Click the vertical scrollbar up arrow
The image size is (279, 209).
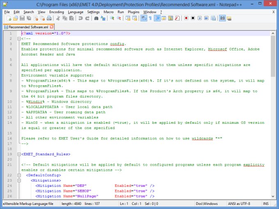(x=273, y=33)
